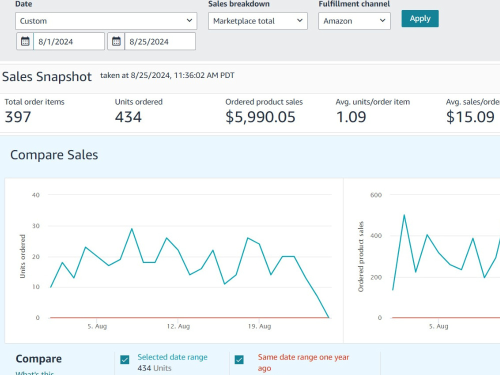The height and width of the screenshot is (375, 500).
Task: Click the 8/1/2024 start date field
Action: coord(69,41)
